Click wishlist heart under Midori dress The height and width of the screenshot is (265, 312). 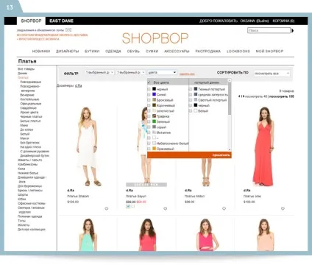tap(224, 209)
